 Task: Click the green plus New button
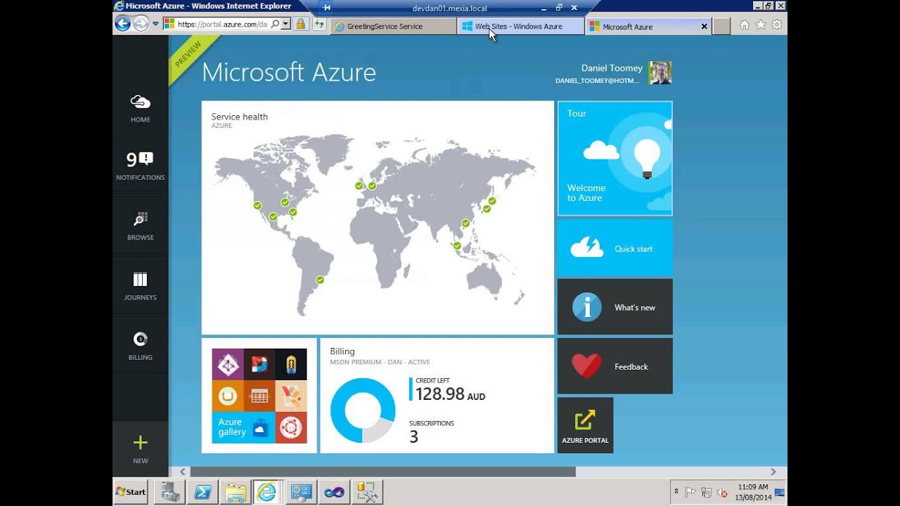click(140, 450)
